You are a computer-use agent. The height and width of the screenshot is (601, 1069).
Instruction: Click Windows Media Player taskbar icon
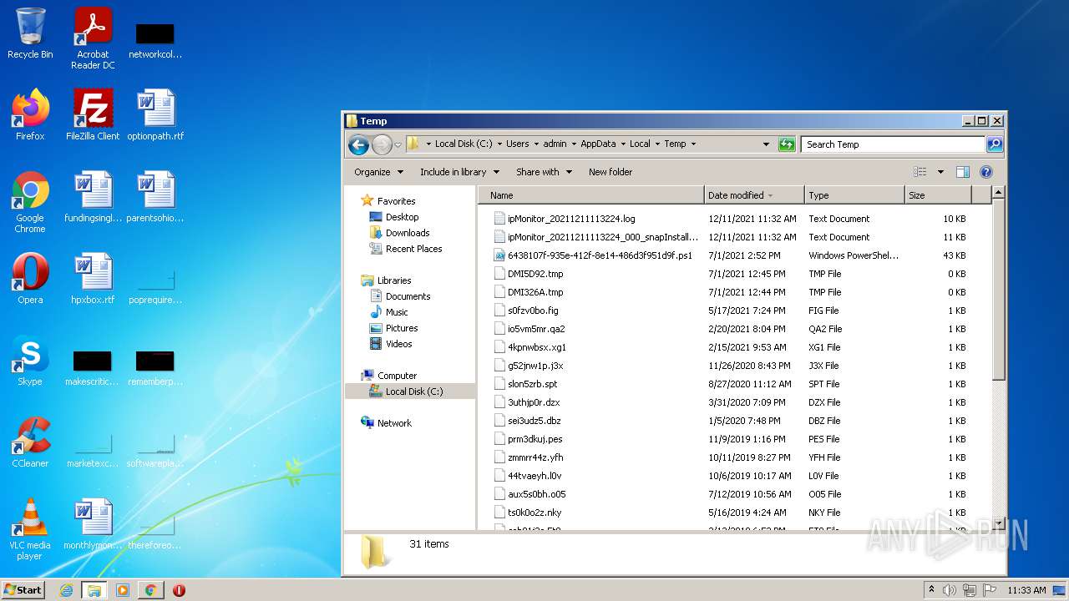(x=123, y=590)
